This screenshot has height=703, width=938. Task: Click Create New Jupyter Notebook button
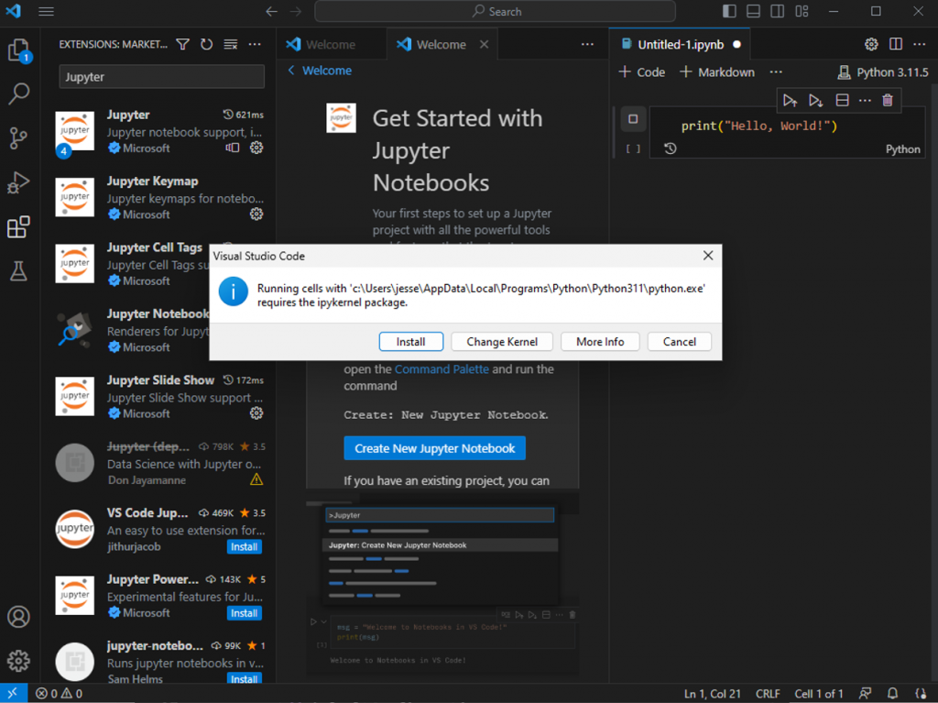[435, 448]
